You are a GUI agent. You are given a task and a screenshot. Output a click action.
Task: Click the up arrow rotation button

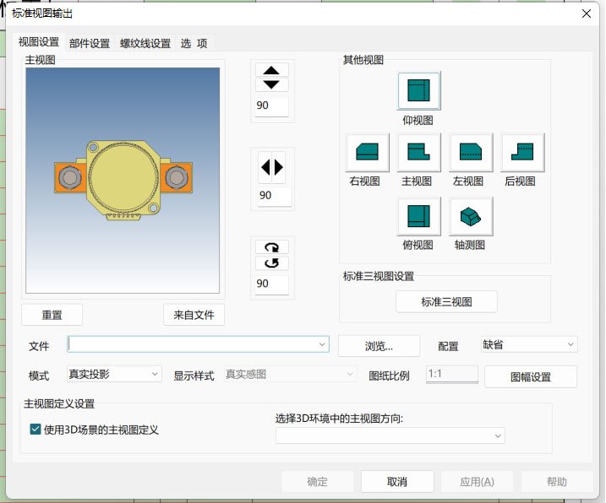[271, 70]
